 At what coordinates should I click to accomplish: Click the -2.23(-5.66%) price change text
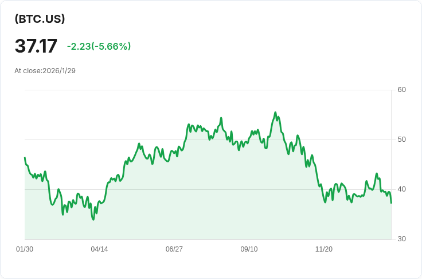(99, 46)
